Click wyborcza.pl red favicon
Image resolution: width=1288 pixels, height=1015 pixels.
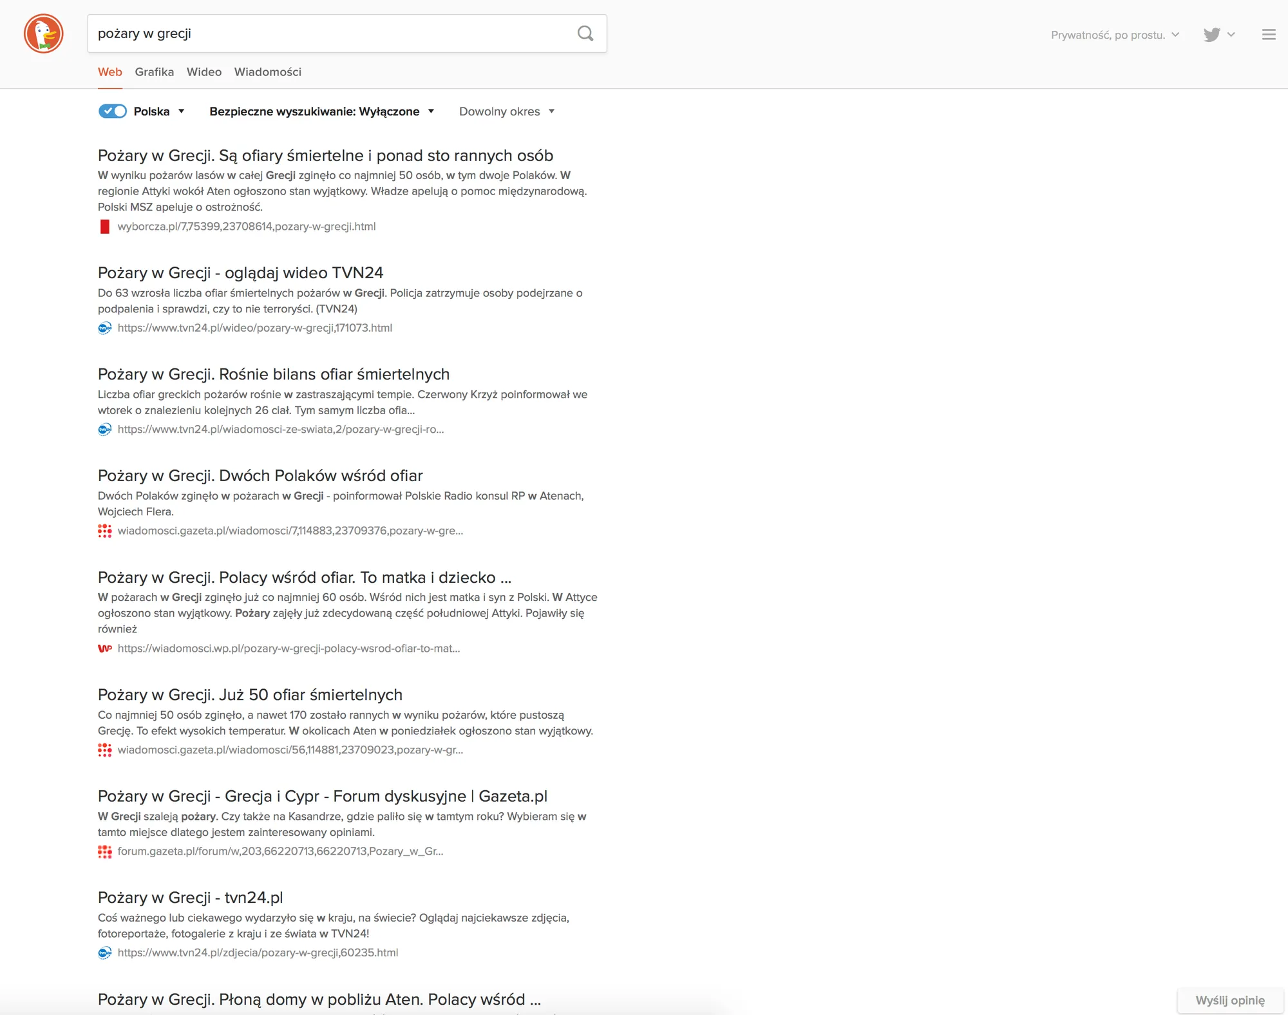[105, 227]
